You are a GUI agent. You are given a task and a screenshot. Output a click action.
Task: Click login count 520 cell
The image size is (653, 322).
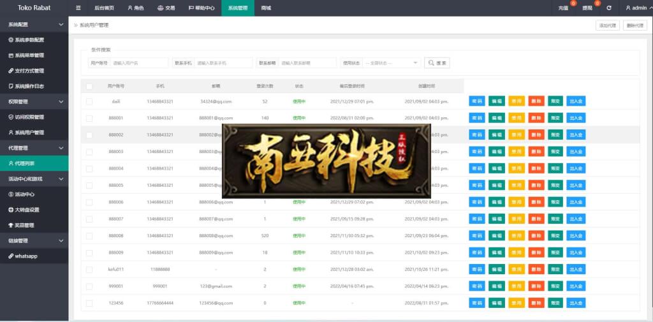[265, 236]
